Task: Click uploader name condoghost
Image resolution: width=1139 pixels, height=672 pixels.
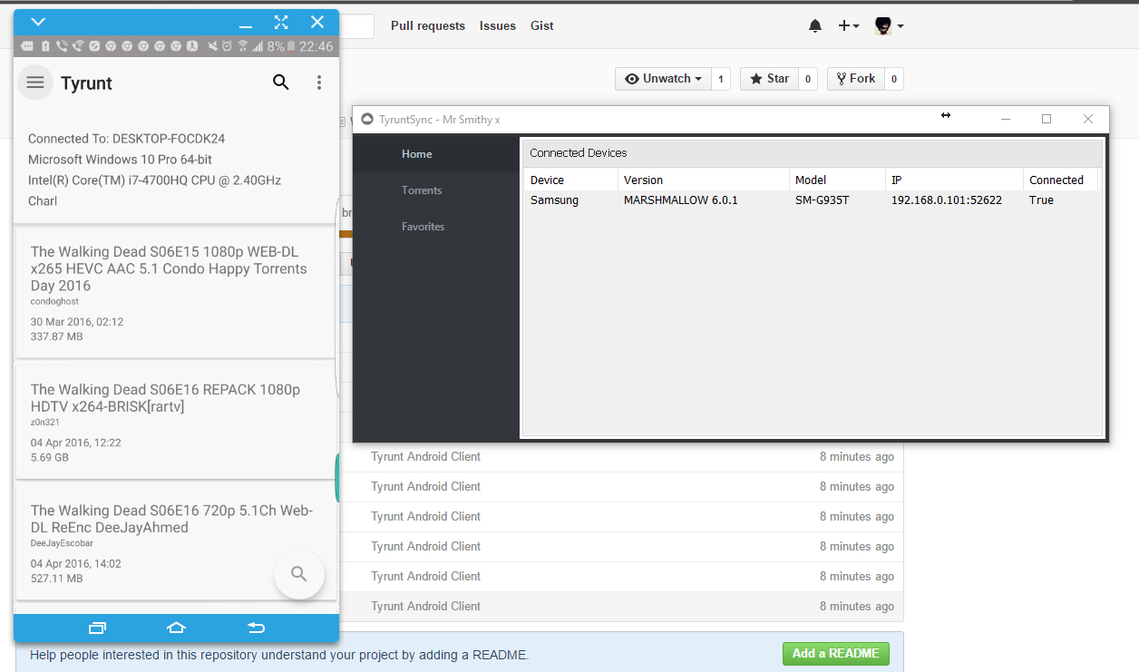Action: (x=54, y=301)
